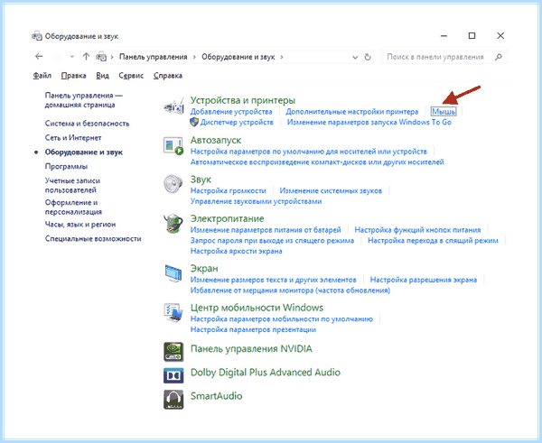Click Управление звуковыми устройствами link
Screen dimensions: 542x443
[x=256, y=201]
